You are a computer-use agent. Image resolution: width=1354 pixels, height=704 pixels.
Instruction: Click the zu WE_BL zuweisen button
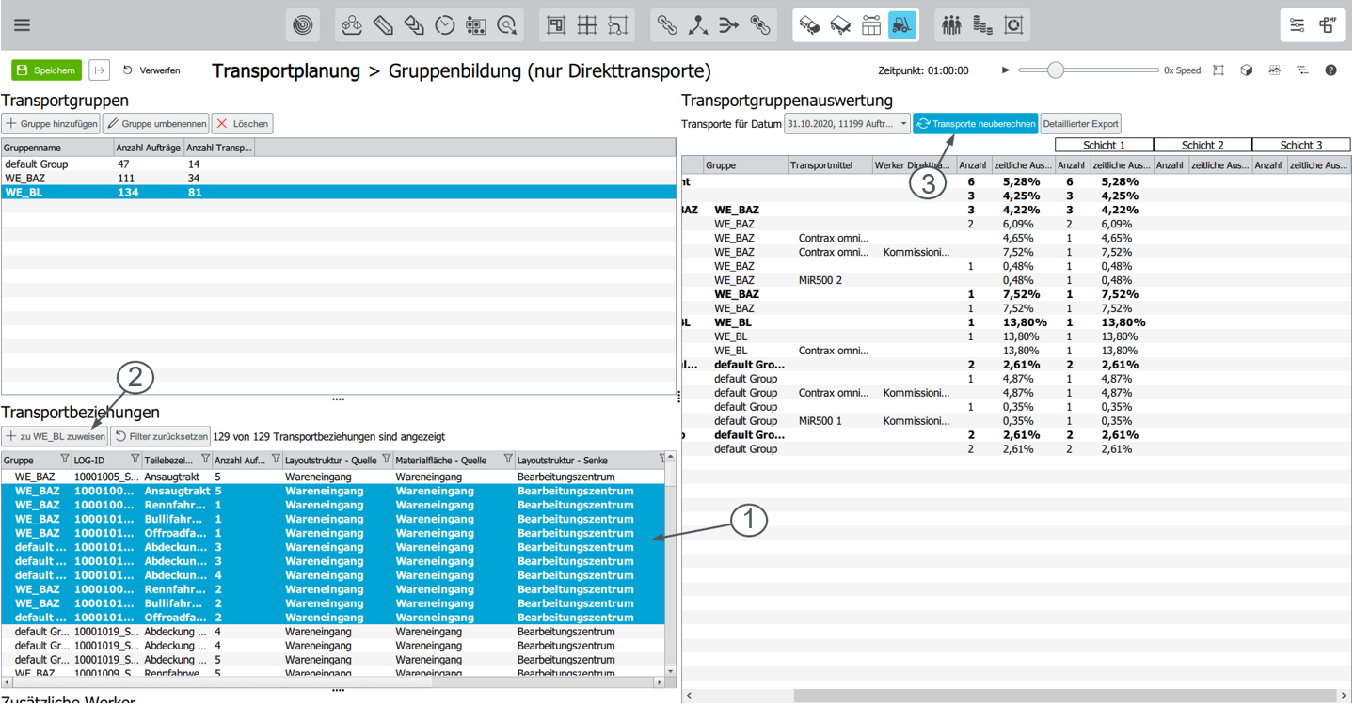[x=55, y=436]
